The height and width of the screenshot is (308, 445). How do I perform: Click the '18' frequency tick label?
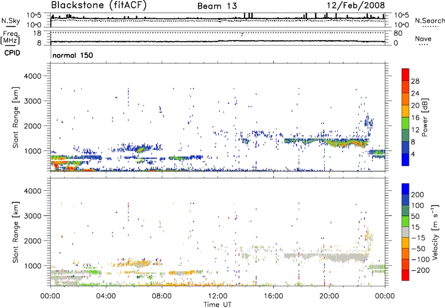tap(37, 33)
